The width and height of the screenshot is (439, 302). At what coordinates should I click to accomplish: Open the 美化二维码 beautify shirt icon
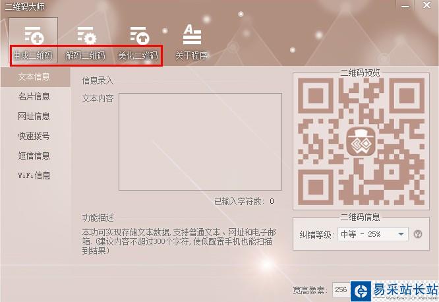[x=139, y=36]
